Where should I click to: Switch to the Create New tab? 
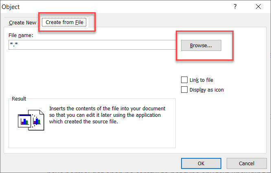(x=22, y=23)
